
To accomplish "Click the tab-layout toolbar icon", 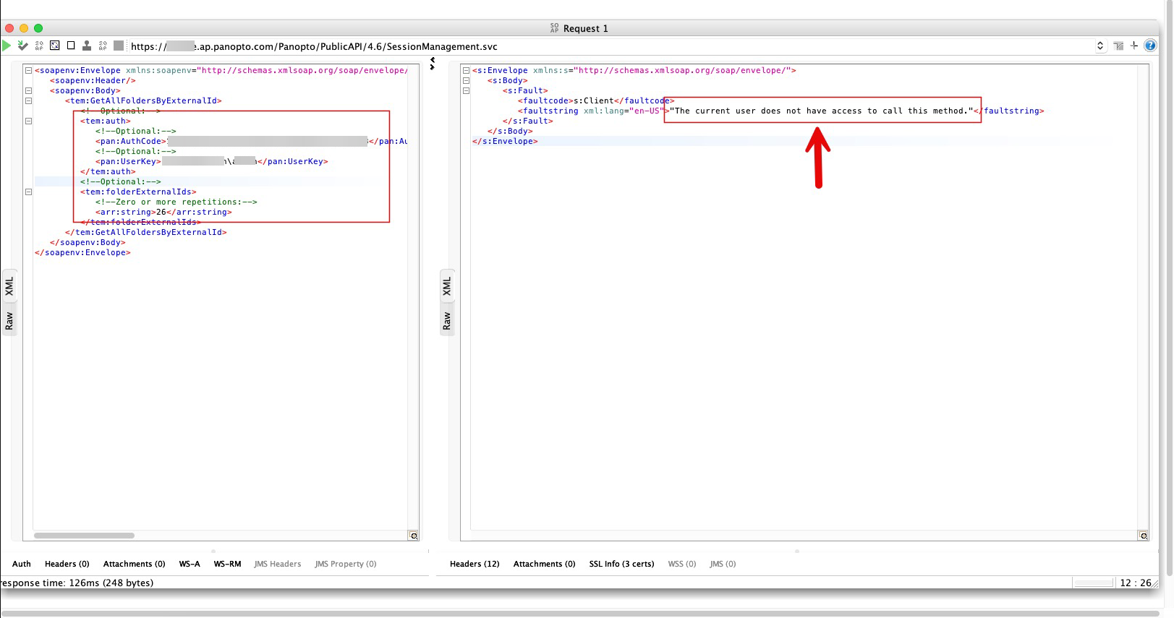I will (x=1118, y=46).
